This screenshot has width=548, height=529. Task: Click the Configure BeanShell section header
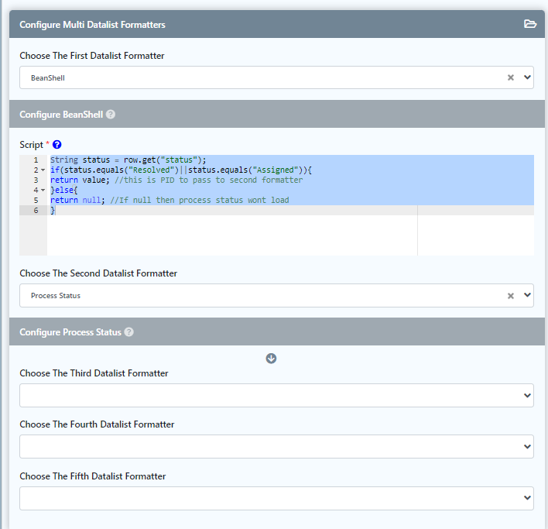(61, 115)
